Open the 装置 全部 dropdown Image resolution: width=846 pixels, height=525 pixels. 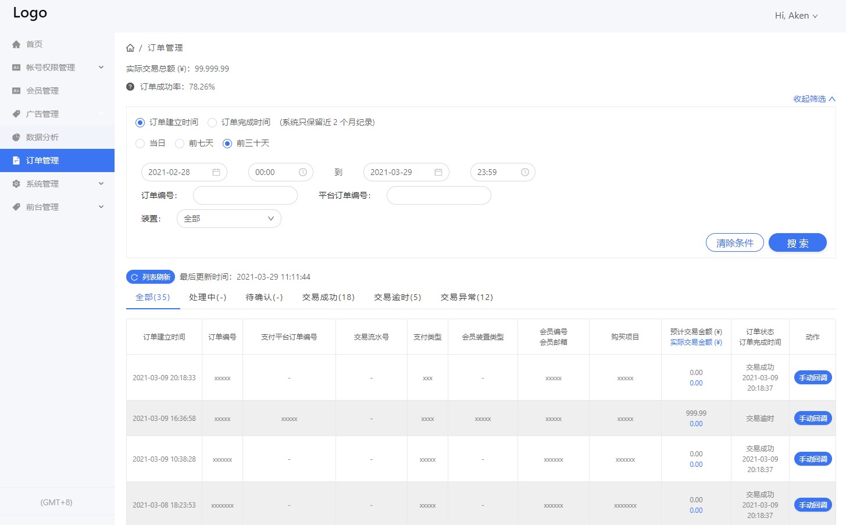tap(229, 219)
